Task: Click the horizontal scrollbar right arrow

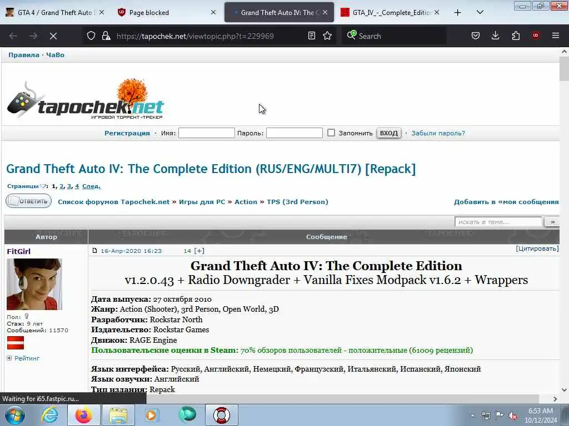Action: pyautogui.click(x=555, y=399)
